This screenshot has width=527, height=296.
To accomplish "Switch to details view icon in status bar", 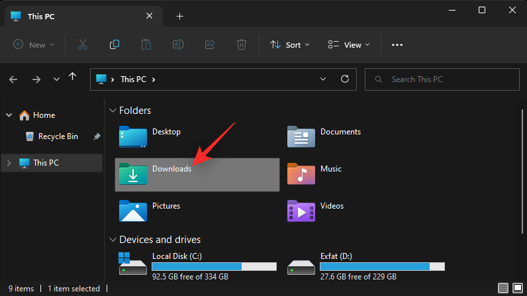I will click(503, 288).
